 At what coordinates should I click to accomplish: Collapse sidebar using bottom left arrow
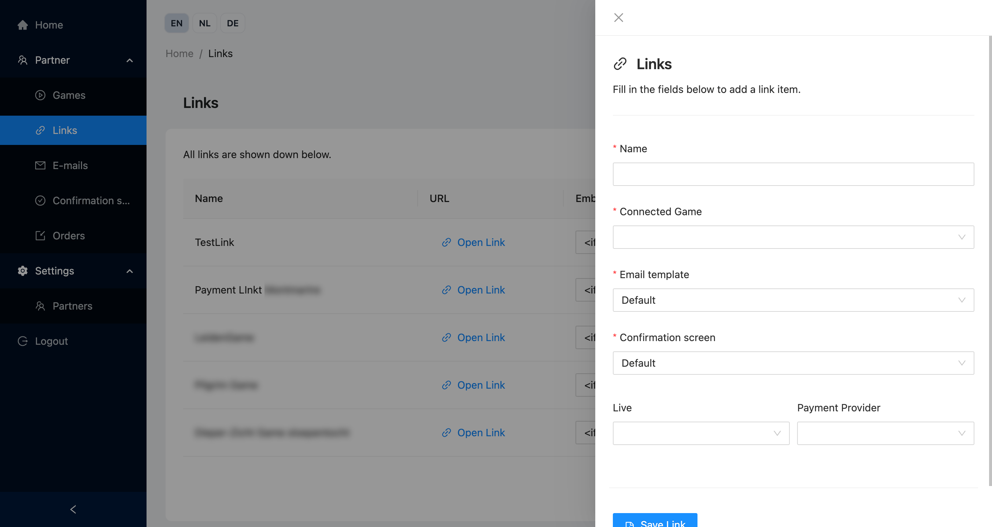point(73,509)
